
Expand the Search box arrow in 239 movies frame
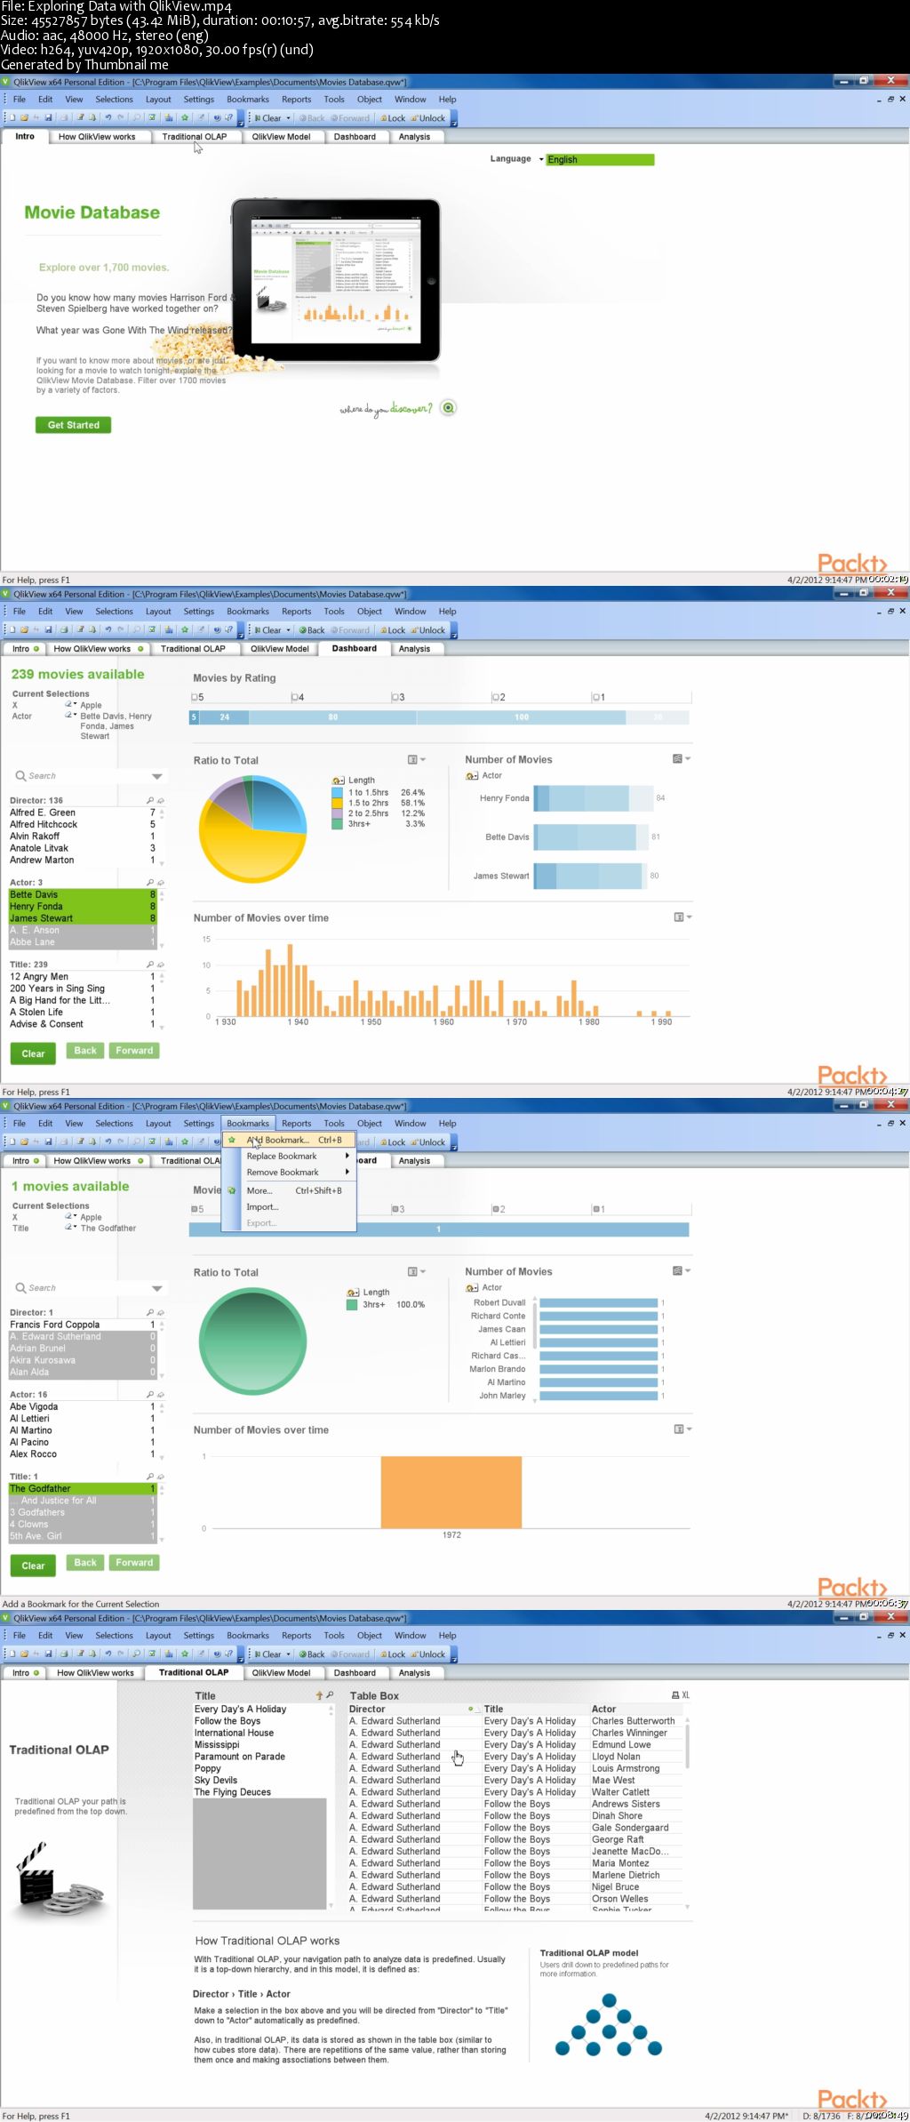(x=156, y=776)
